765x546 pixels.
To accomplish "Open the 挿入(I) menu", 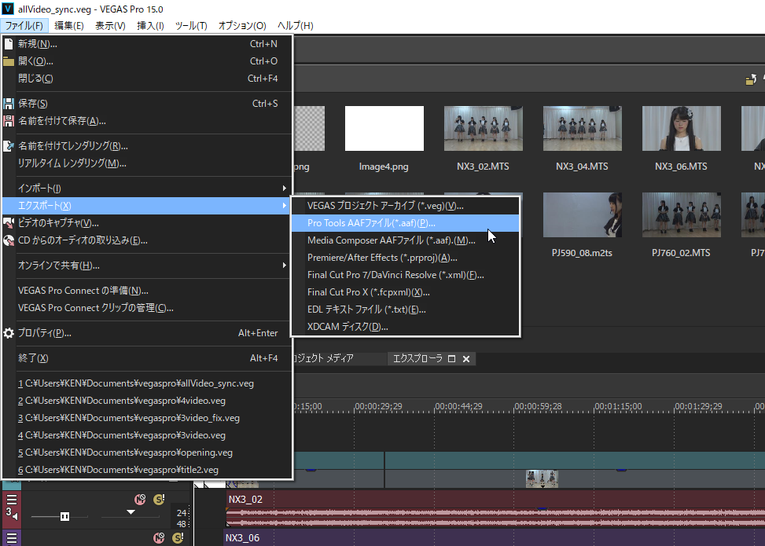I will 150,26.
